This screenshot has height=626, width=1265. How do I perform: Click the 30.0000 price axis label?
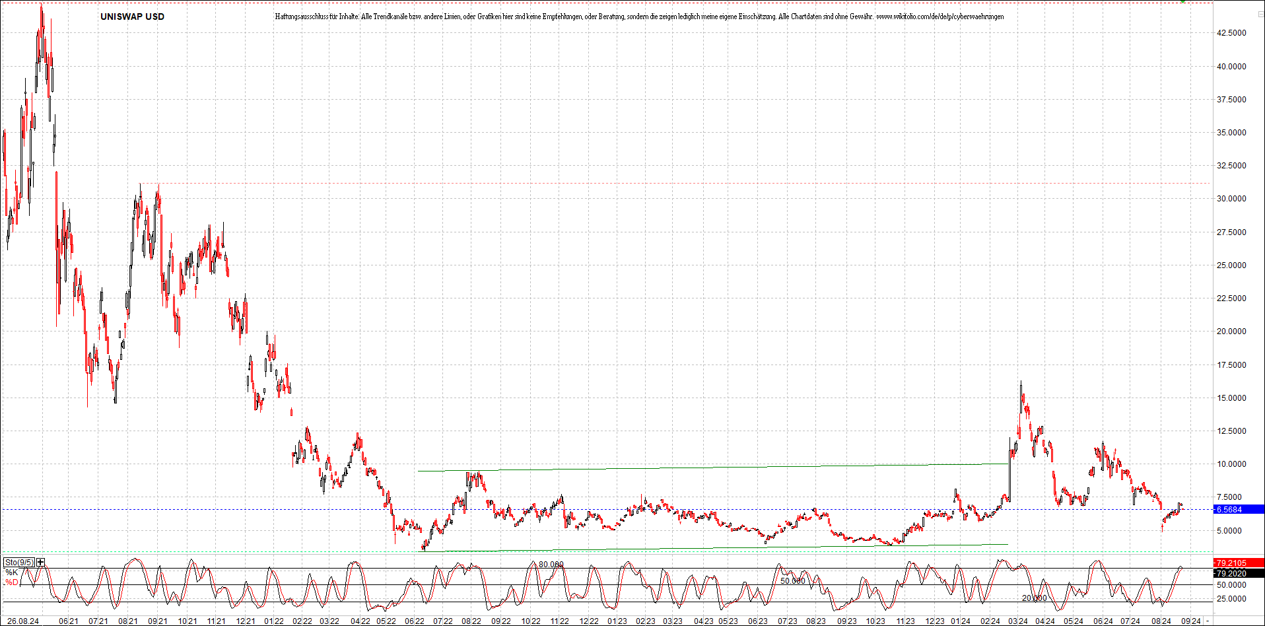(1231, 199)
